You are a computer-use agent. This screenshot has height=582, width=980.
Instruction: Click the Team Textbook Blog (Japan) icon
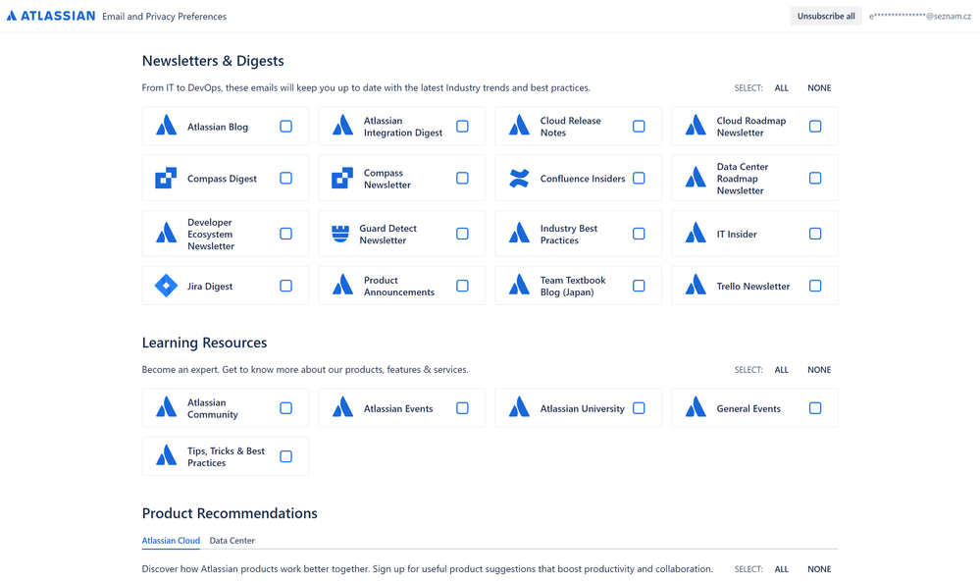click(519, 286)
